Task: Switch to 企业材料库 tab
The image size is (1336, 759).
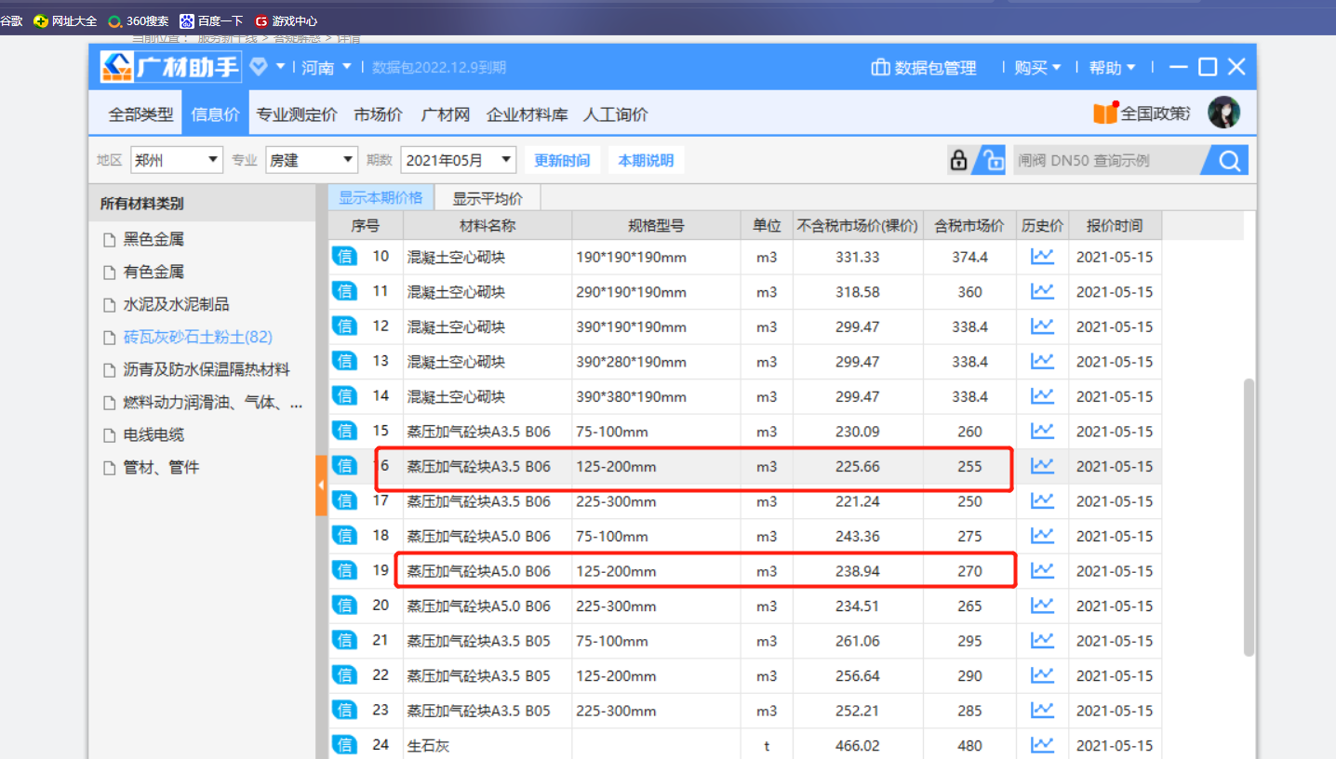Action: click(527, 114)
